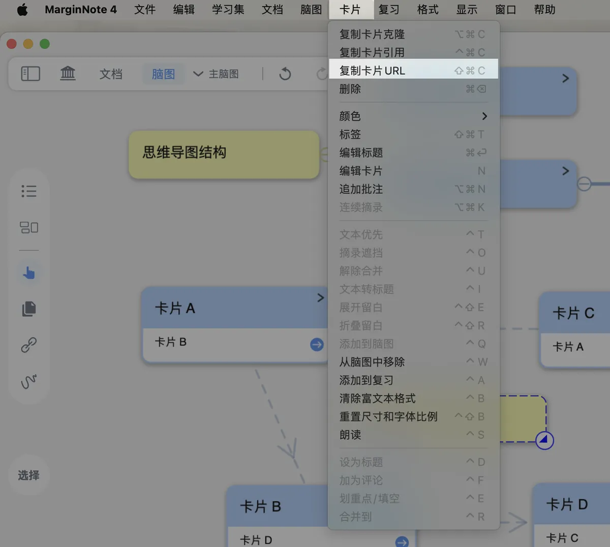Select the hand pointer tool

29,273
